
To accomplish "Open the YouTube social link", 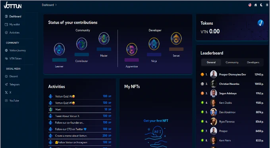I will coord(12,101).
